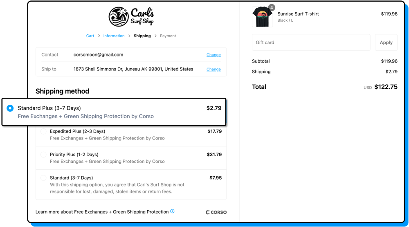Select Expedited Plus (2-3 Days) shipping

pos(43,132)
